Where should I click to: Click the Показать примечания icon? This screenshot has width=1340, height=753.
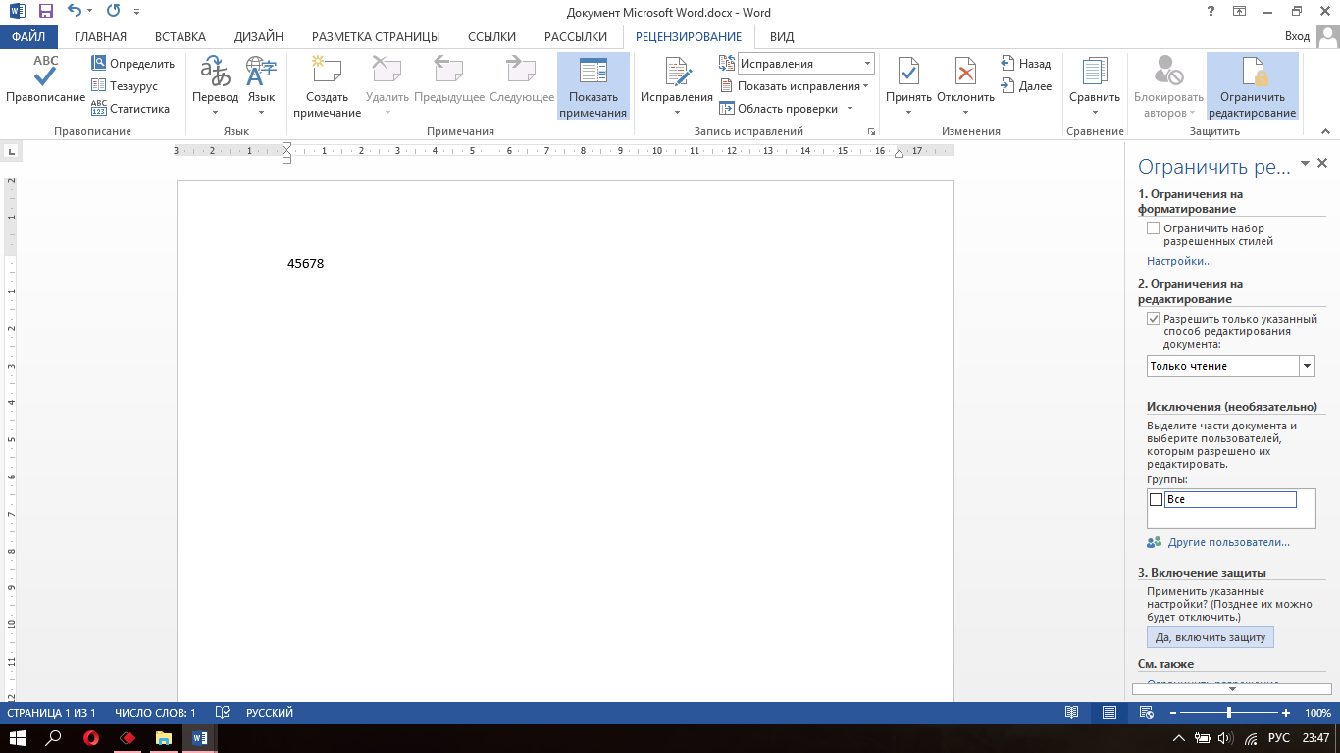click(593, 72)
